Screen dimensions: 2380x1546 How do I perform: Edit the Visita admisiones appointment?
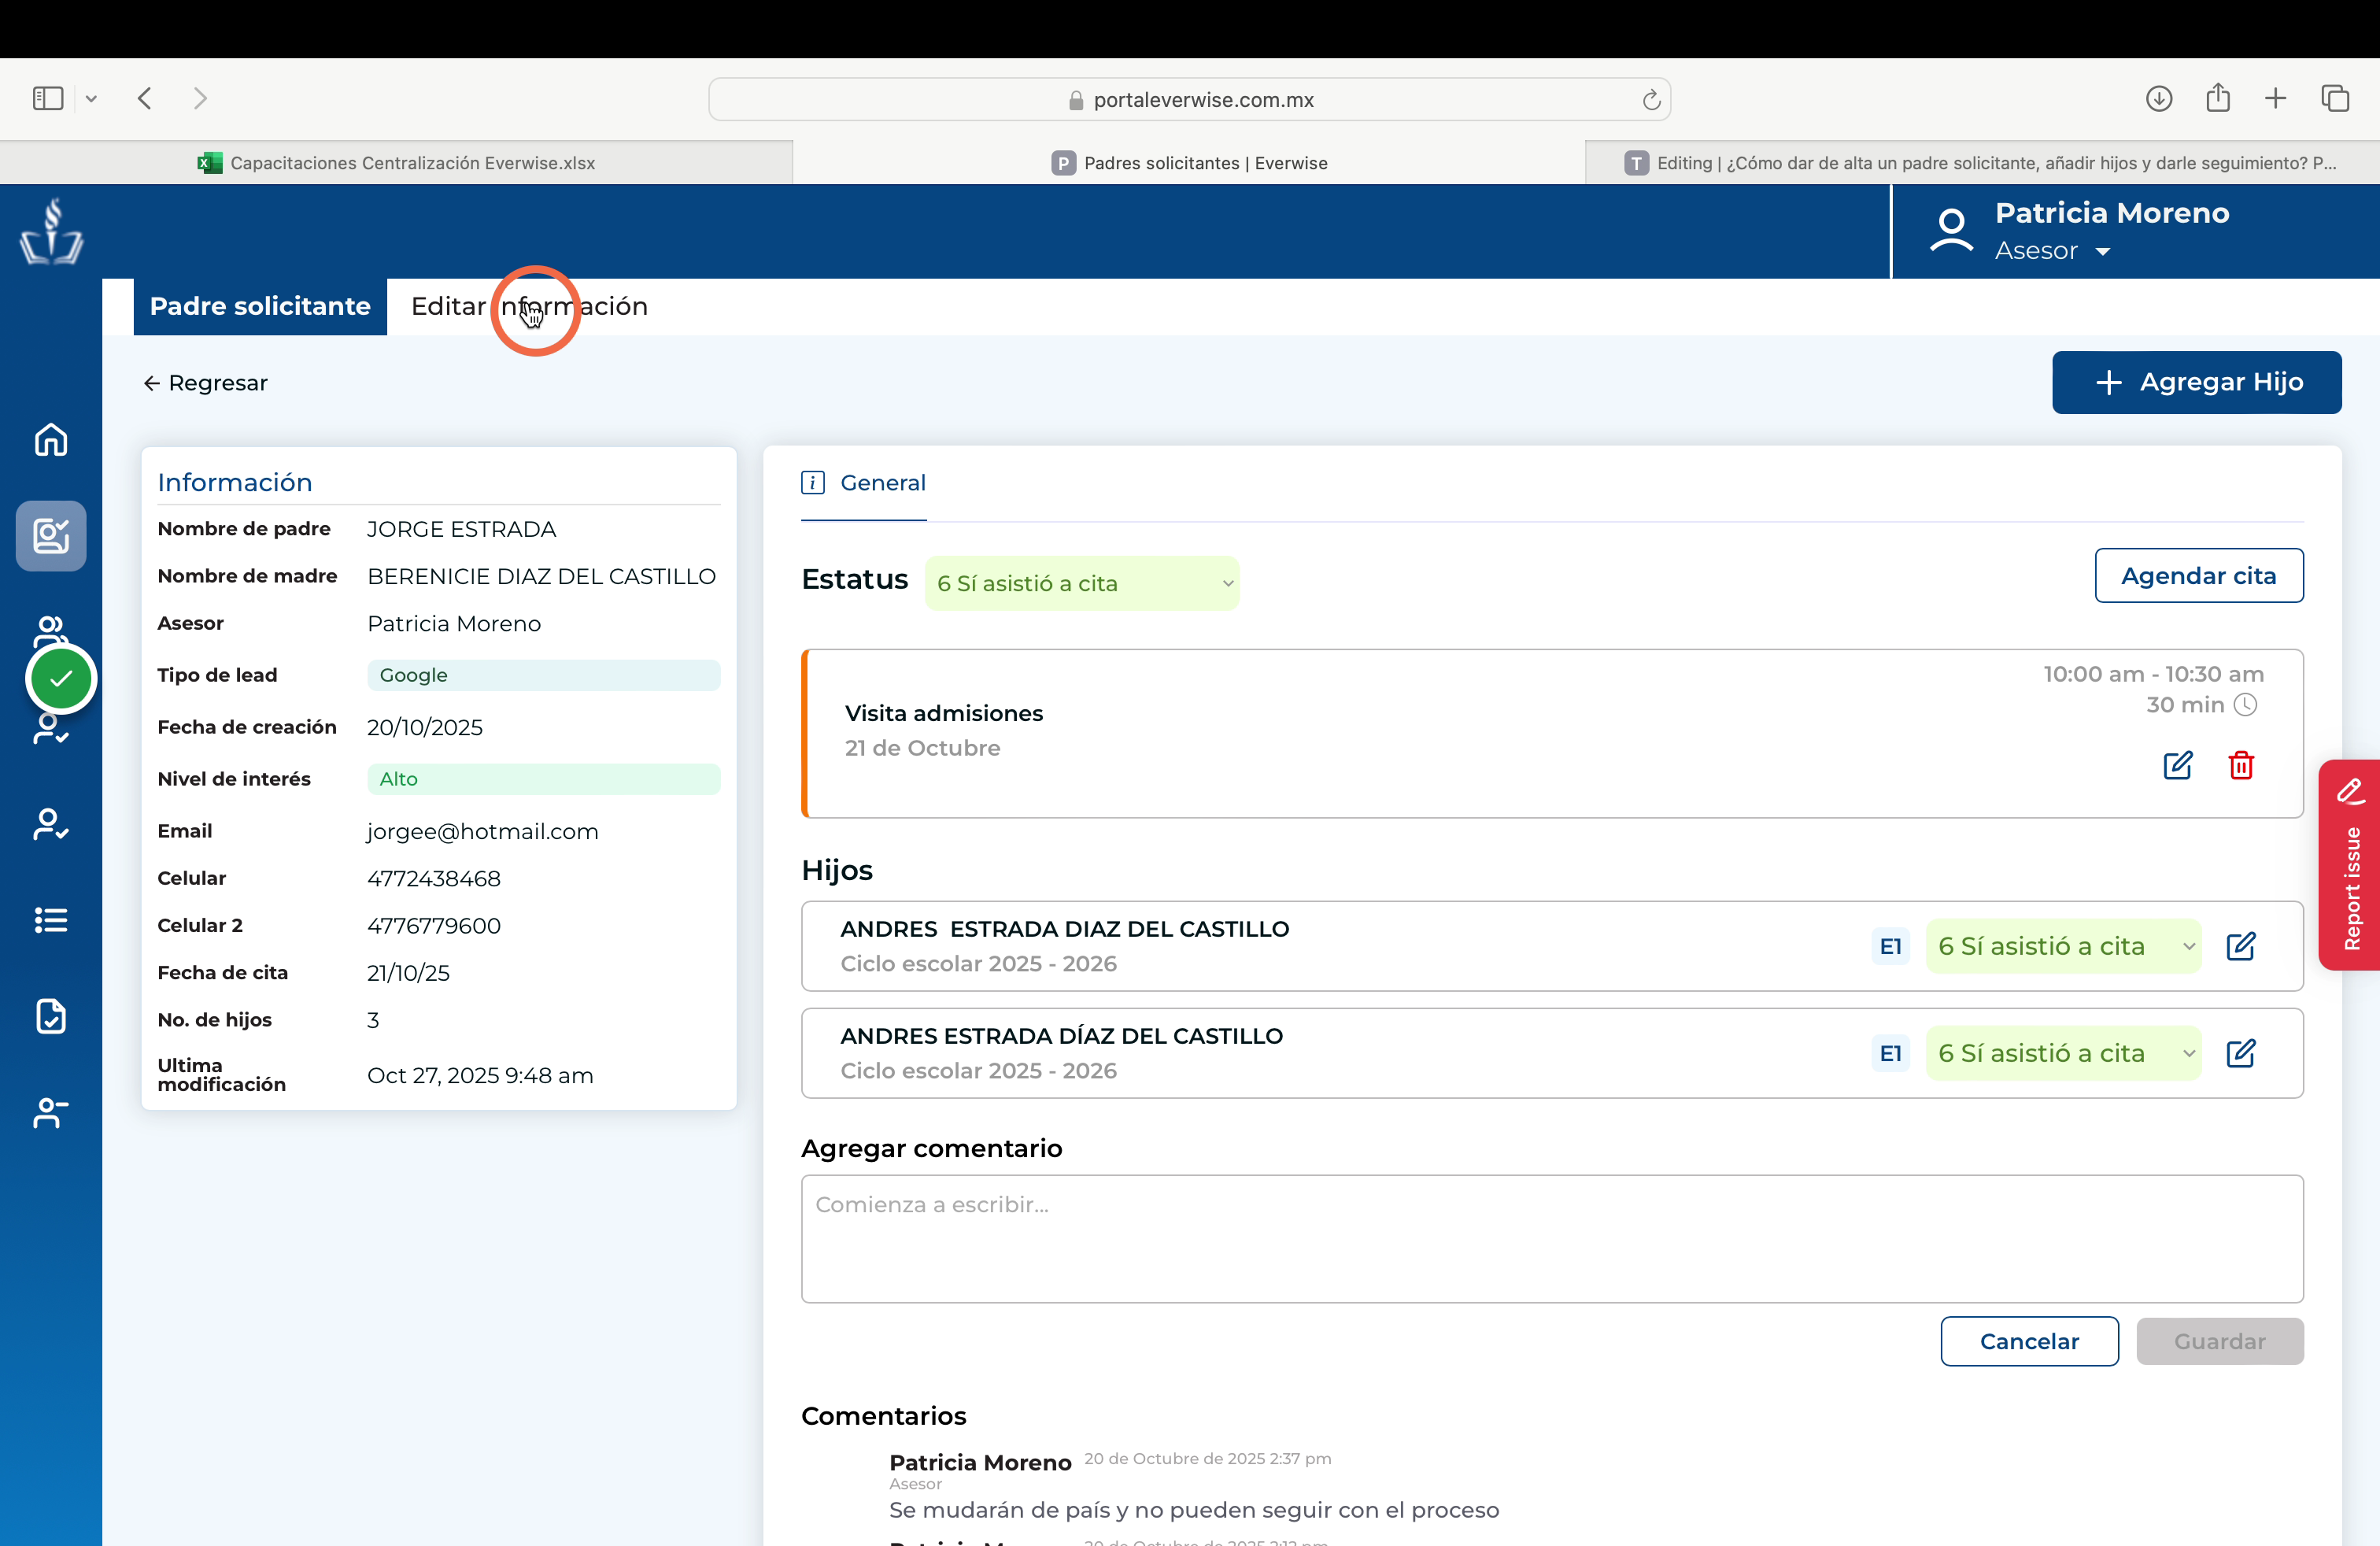click(2178, 765)
